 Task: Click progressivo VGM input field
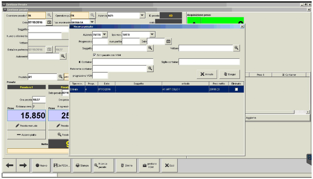100,75
